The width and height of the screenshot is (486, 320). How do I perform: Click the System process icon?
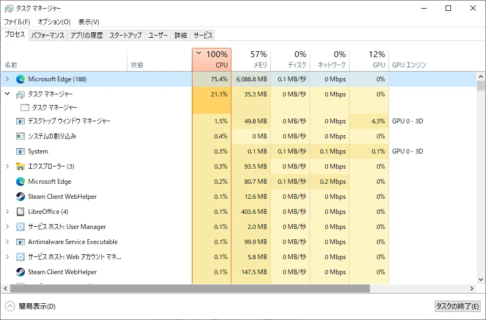[x=20, y=151]
